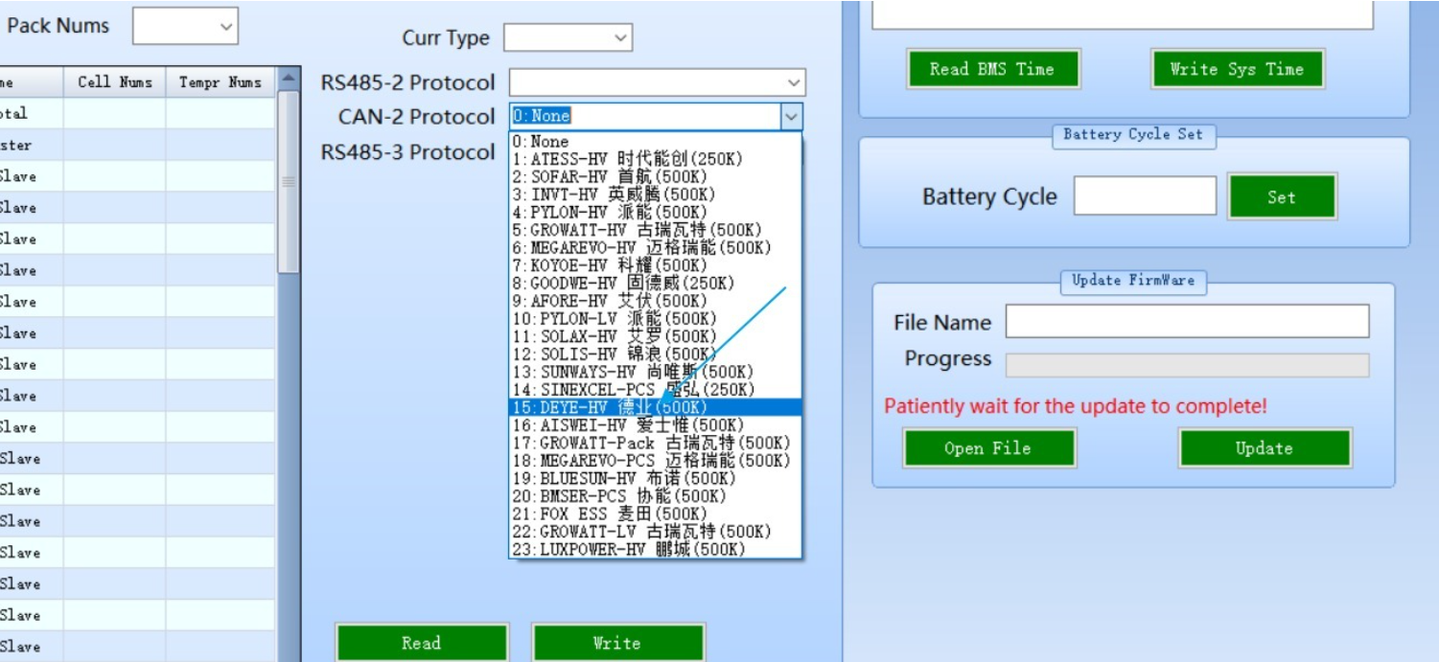This screenshot has height=662, width=1439.
Task: Select 8: GOODWE-HV protocol entry
Action: 655,284
